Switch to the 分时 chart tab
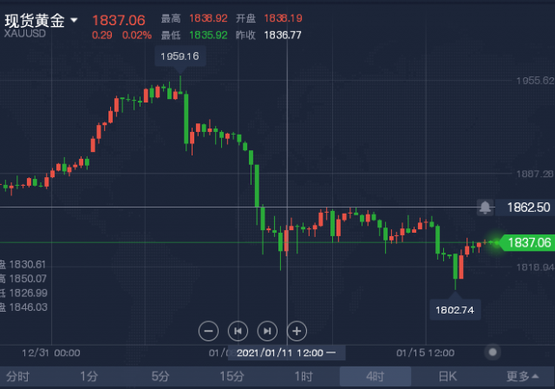The image size is (555, 389). (x=17, y=376)
